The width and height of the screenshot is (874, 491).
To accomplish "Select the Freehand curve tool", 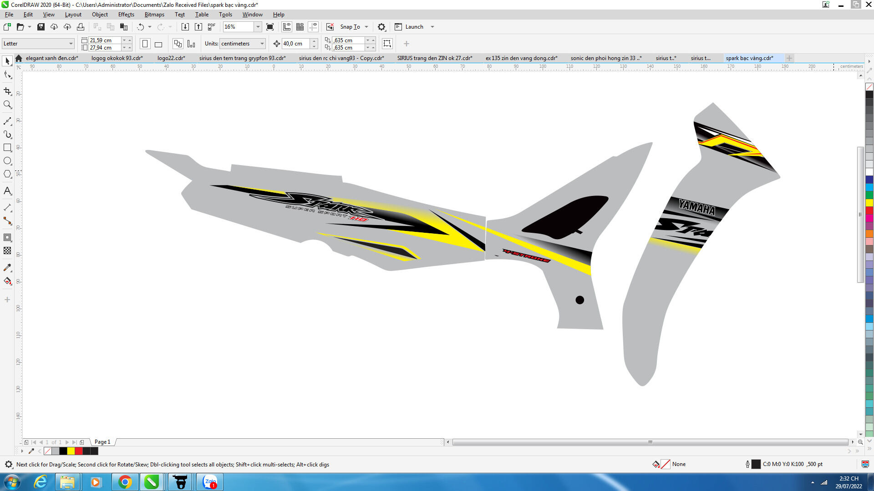I will pos(7,121).
